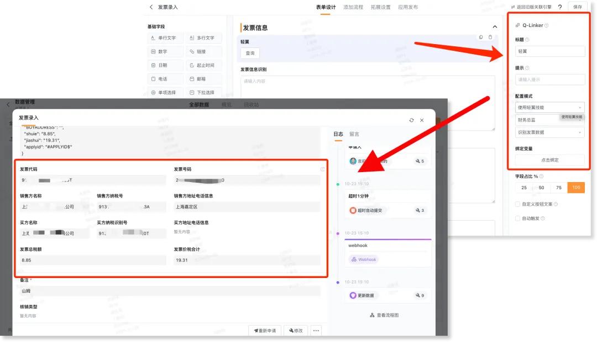
Task: Set field width to 50 percent
Action: click(541, 188)
